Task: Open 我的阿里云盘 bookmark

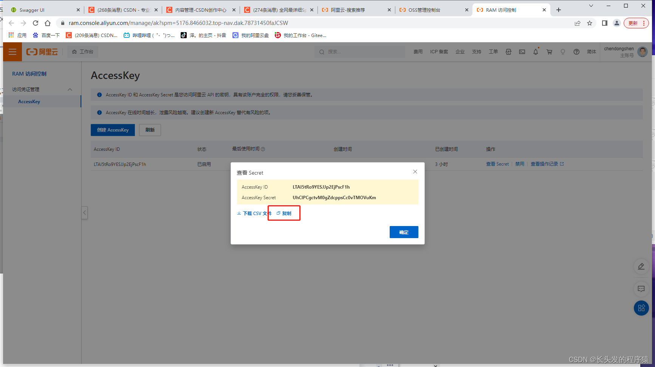Action: pos(251,35)
